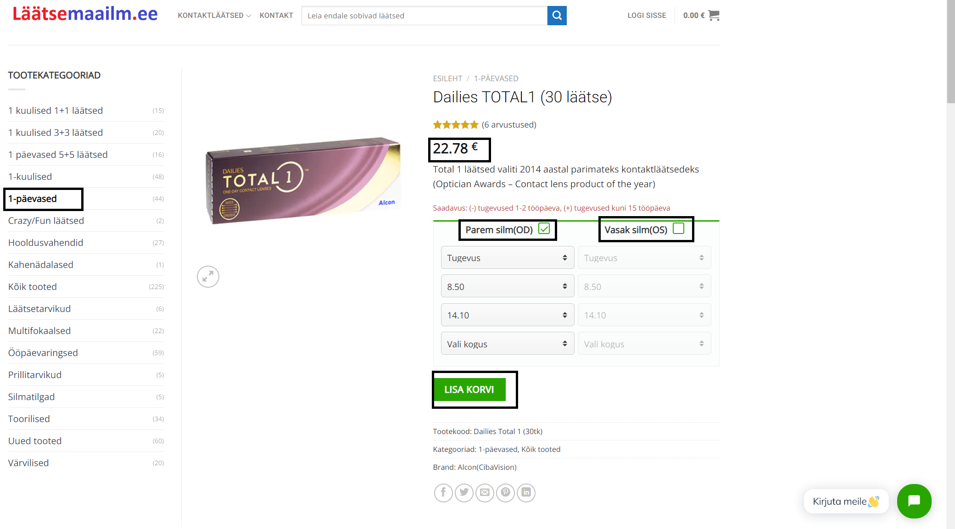
Task: Open the LOGI SISSE link
Action: tap(647, 16)
